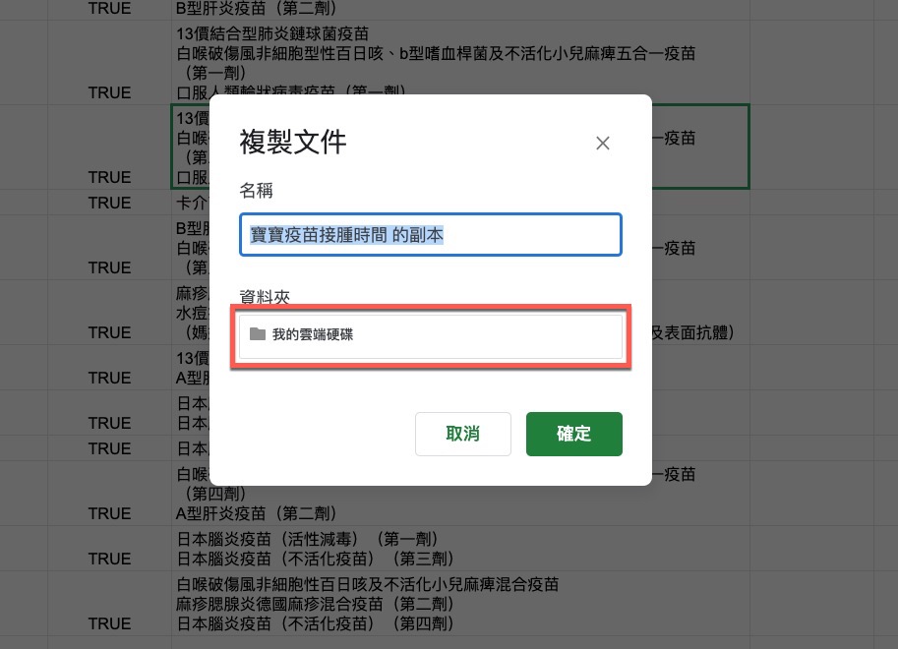
Task: Click the 取消 button
Action: (462, 434)
